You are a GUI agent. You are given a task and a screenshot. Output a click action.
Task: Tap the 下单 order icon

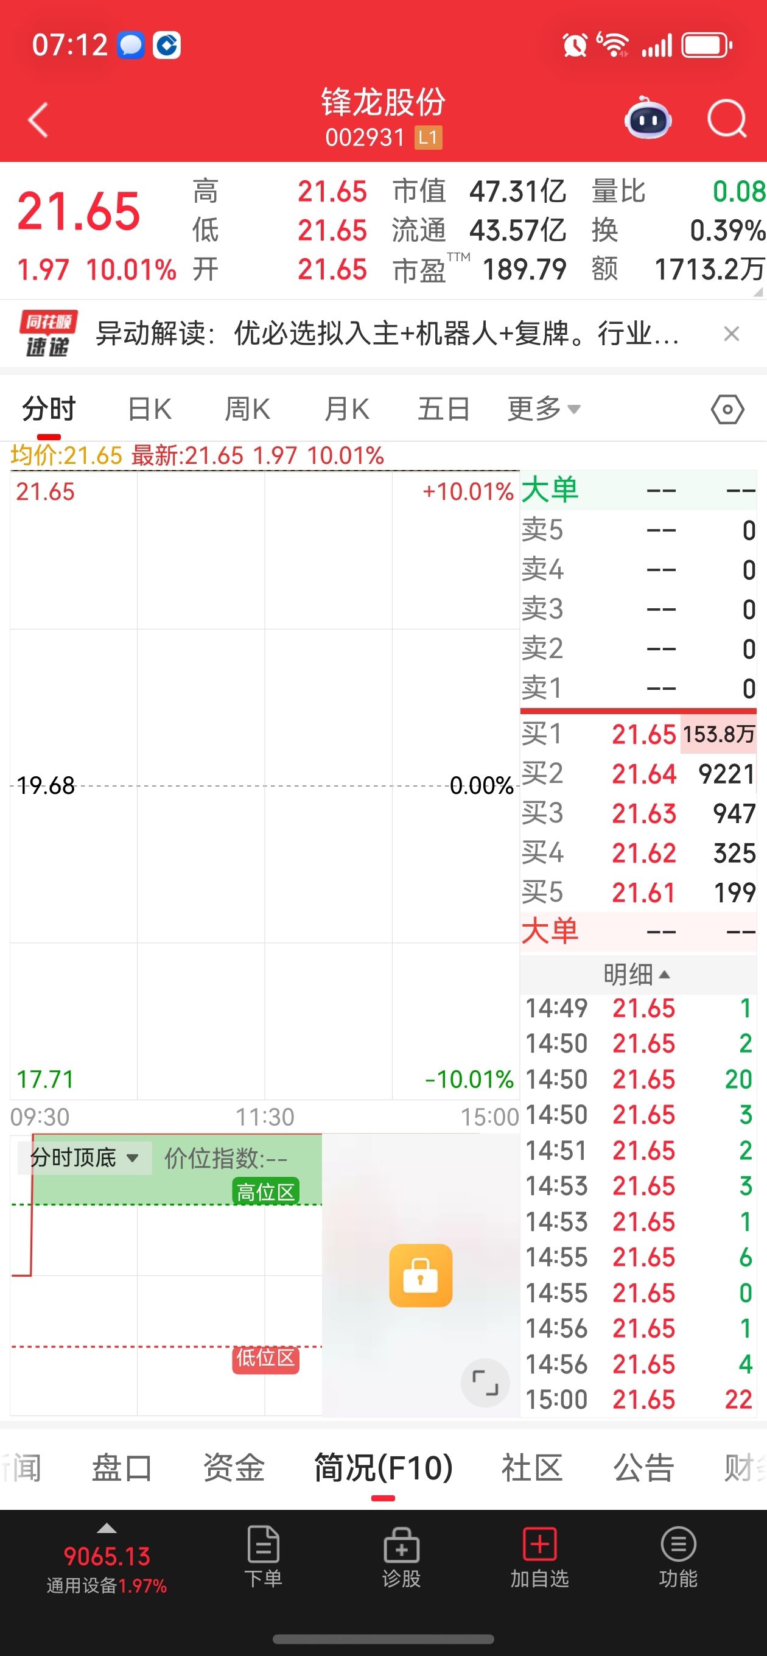click(x=263, y=1556)
